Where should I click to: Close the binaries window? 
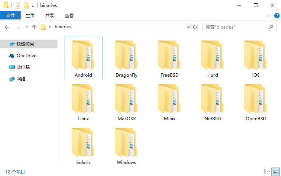coord(273,5)
